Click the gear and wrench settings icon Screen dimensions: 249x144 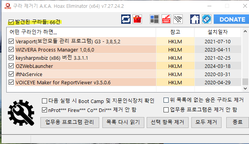(x=21, y=113)
